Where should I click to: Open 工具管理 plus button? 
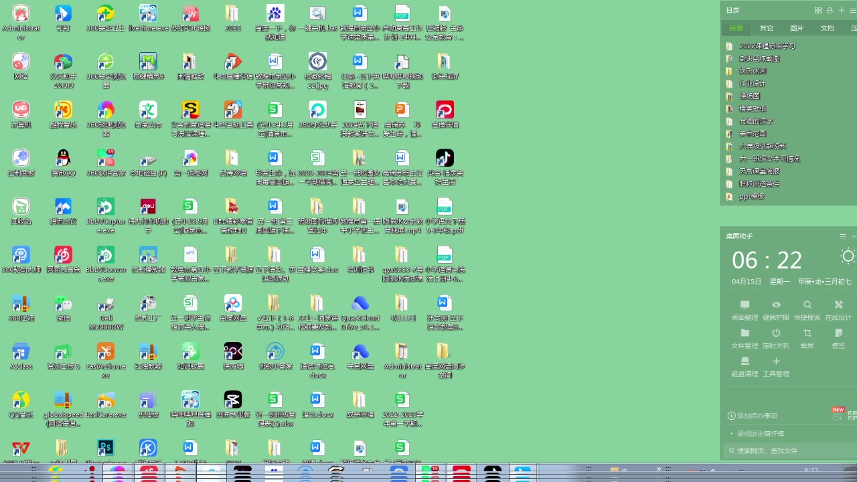tap(776, 366)
